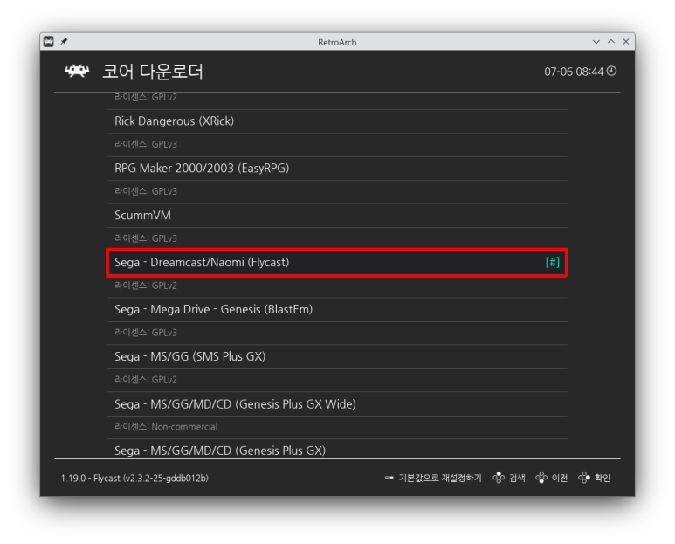Click 기본값으로 재설정하기 label

click(x=440, y=478)
